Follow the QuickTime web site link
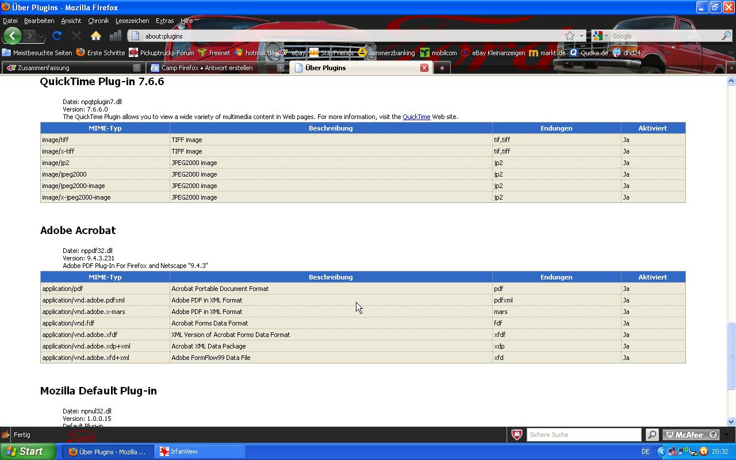Image resolution: width=736 pixels, height=460 pixels. click(x=416, y=117)
